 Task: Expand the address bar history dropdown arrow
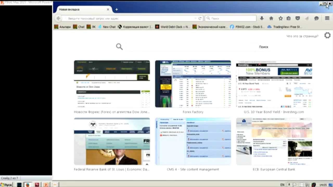pyautogui.click(x=196, y=18)
